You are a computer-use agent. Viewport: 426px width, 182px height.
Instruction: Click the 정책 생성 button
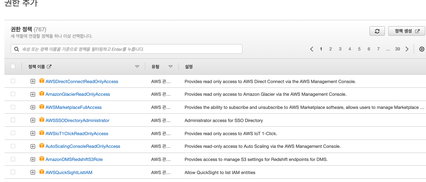[x=406, y=31]
